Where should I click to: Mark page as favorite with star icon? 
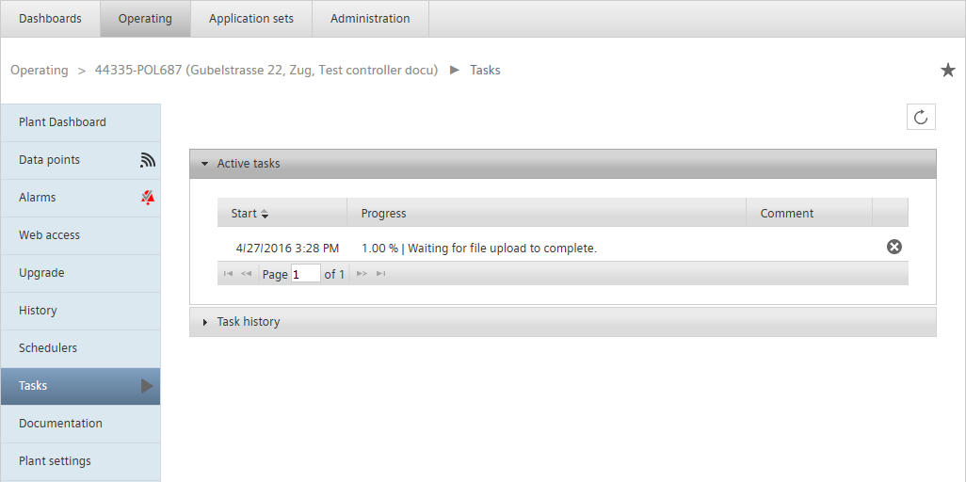pyautogui.click(x=947, y=71)
